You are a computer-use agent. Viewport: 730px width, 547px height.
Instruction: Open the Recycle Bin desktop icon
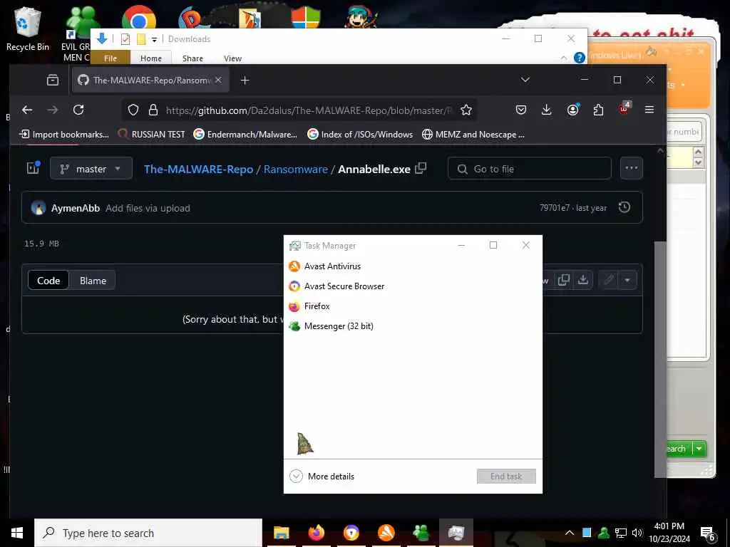[28, 28]
